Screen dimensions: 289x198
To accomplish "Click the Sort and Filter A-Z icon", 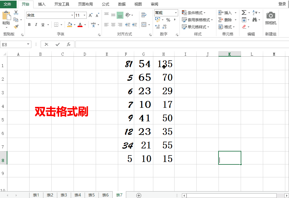I will coord(255,13).
